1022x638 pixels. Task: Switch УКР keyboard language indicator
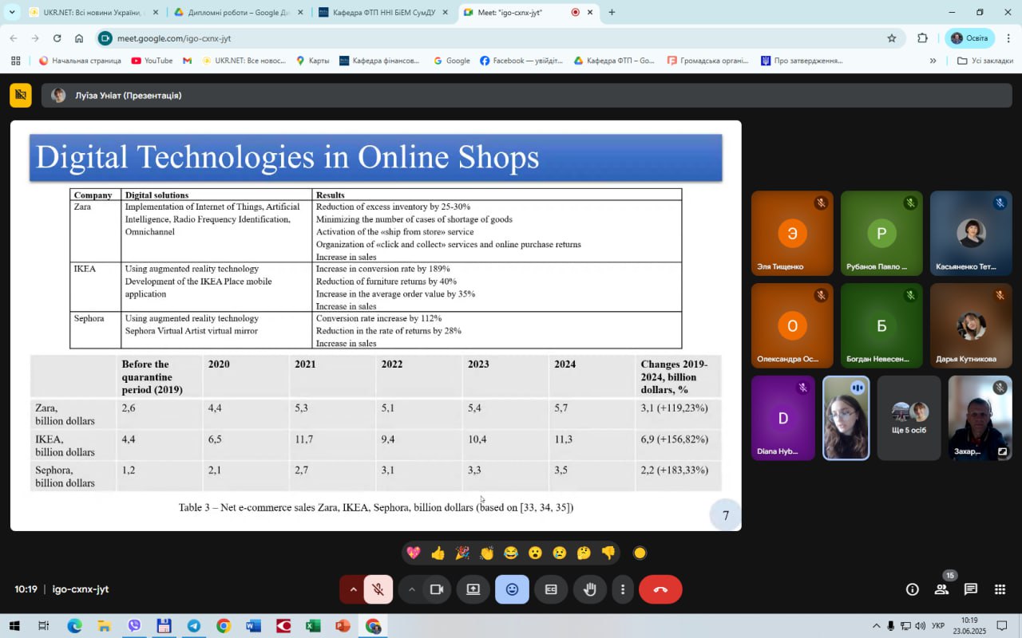[x=939, y=626]
